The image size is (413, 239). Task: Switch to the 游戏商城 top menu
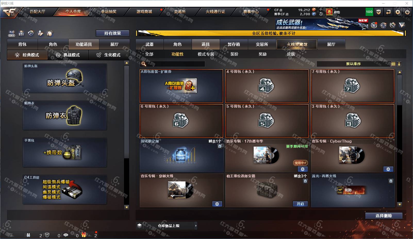click(144, 12)
